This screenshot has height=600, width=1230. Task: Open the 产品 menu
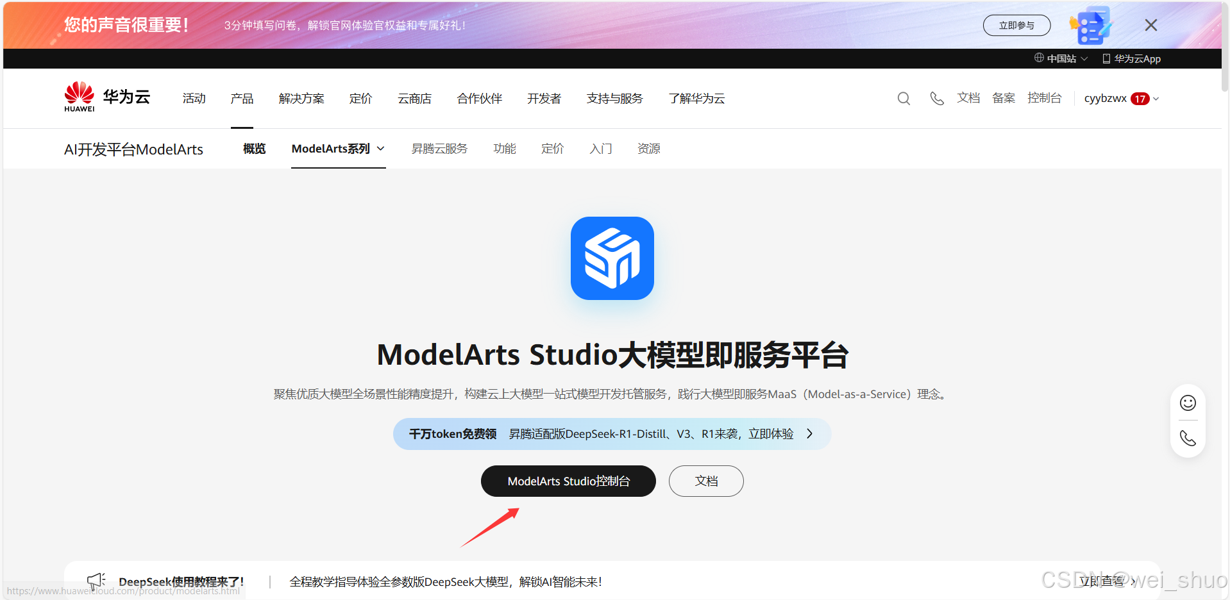point(242,98)
